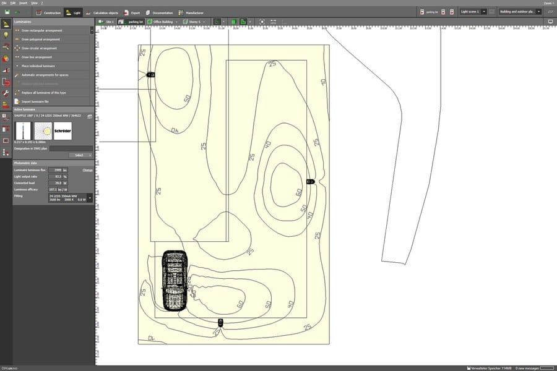Select the parking lot site tab

click(131, 22)
